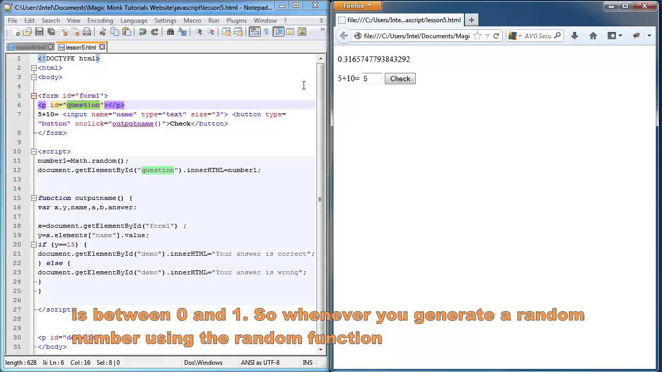Create a new file in Notepad++ toolbar
662x372 pixels.
16,32
